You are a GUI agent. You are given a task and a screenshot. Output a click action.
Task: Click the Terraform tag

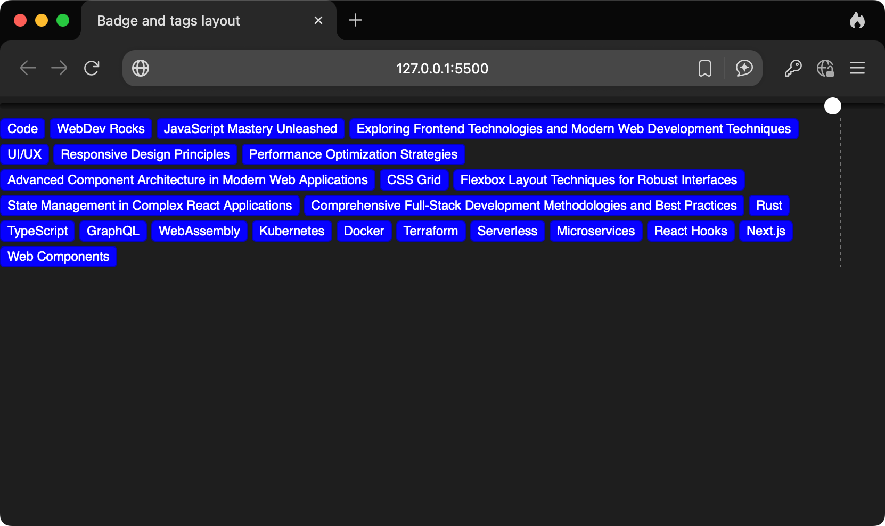point(431,231)
